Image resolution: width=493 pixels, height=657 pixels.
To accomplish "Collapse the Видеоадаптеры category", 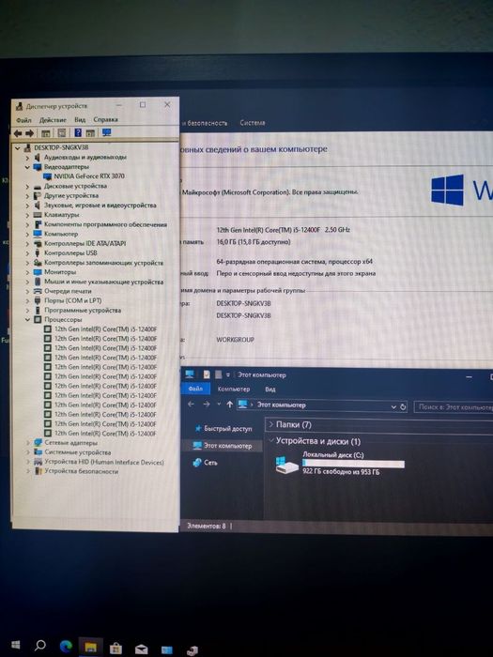I will [x=27, y=167].
